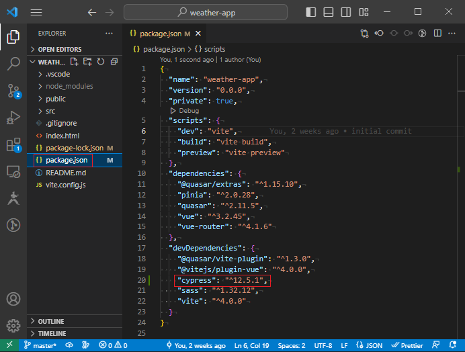Open notifications bell in status bar
Viewport: 465px width, 352px height.
[452, 345]
